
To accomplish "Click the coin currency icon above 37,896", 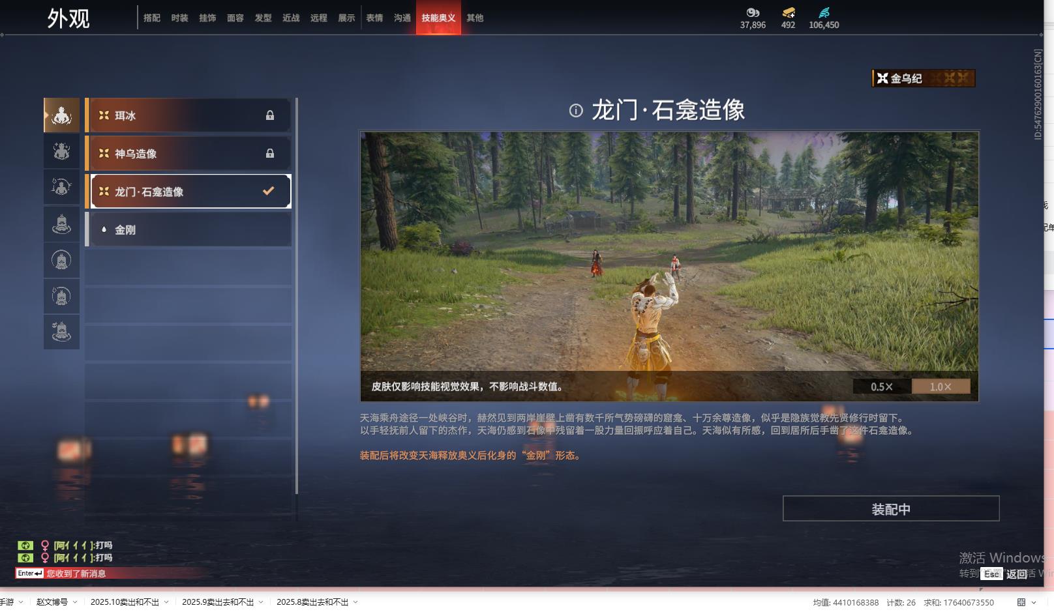I will 753,12.
